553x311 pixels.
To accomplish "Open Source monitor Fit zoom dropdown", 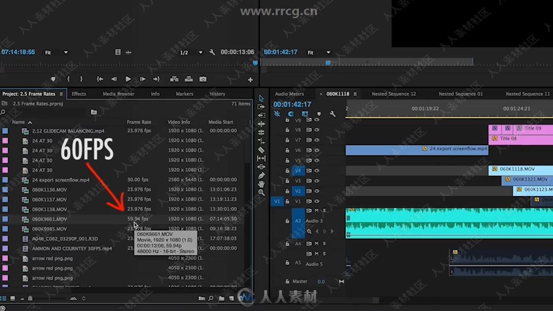I will 57,53.
